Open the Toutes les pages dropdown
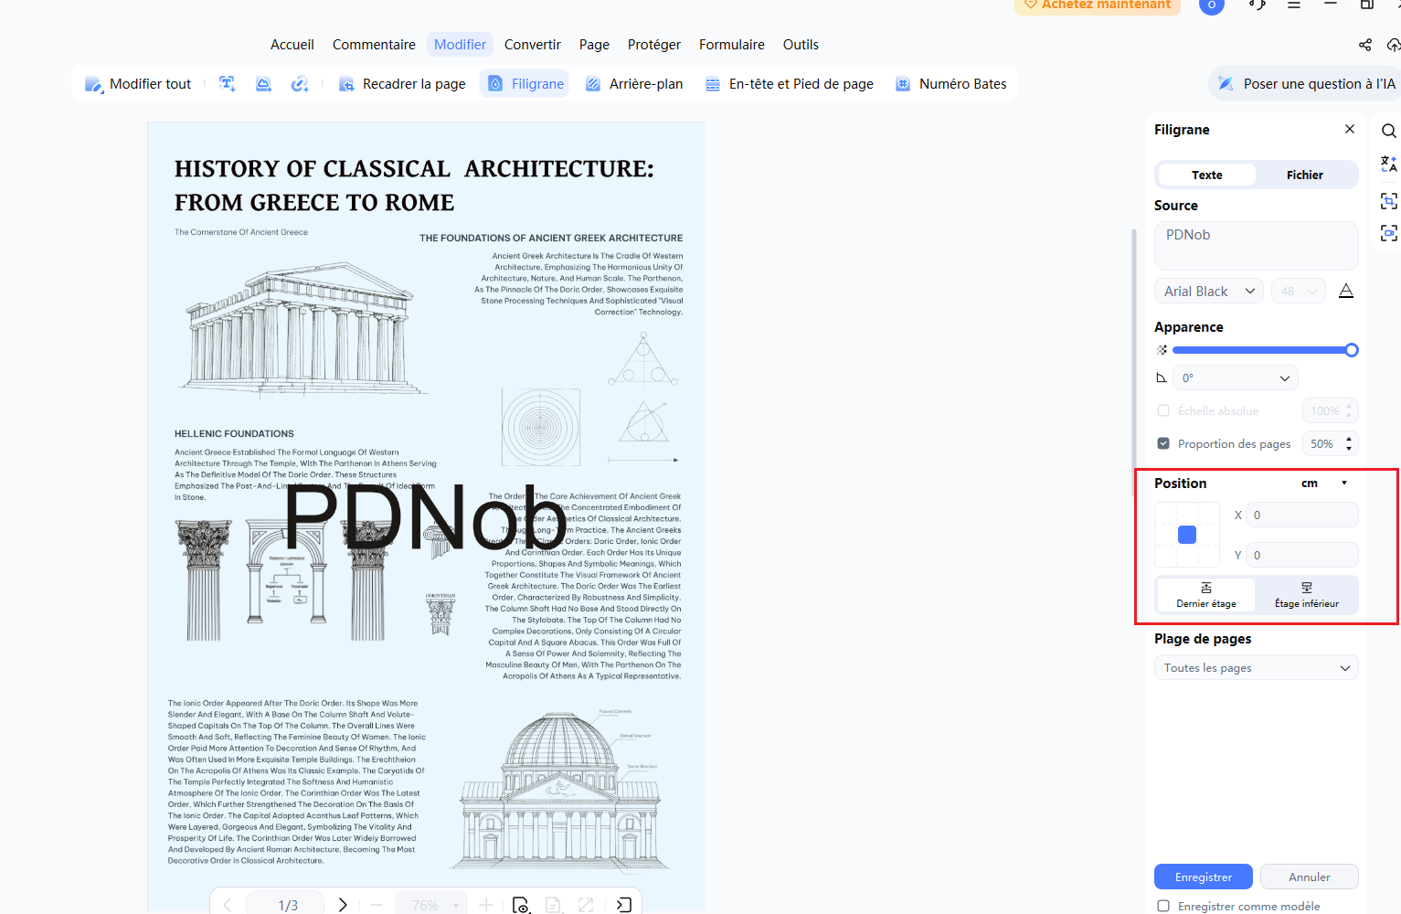The width and height of the screenshot is (1401, 914). coord(1257,668)
